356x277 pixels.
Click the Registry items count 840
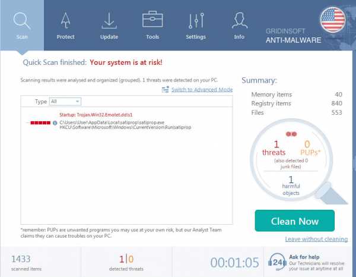(336, 103)
